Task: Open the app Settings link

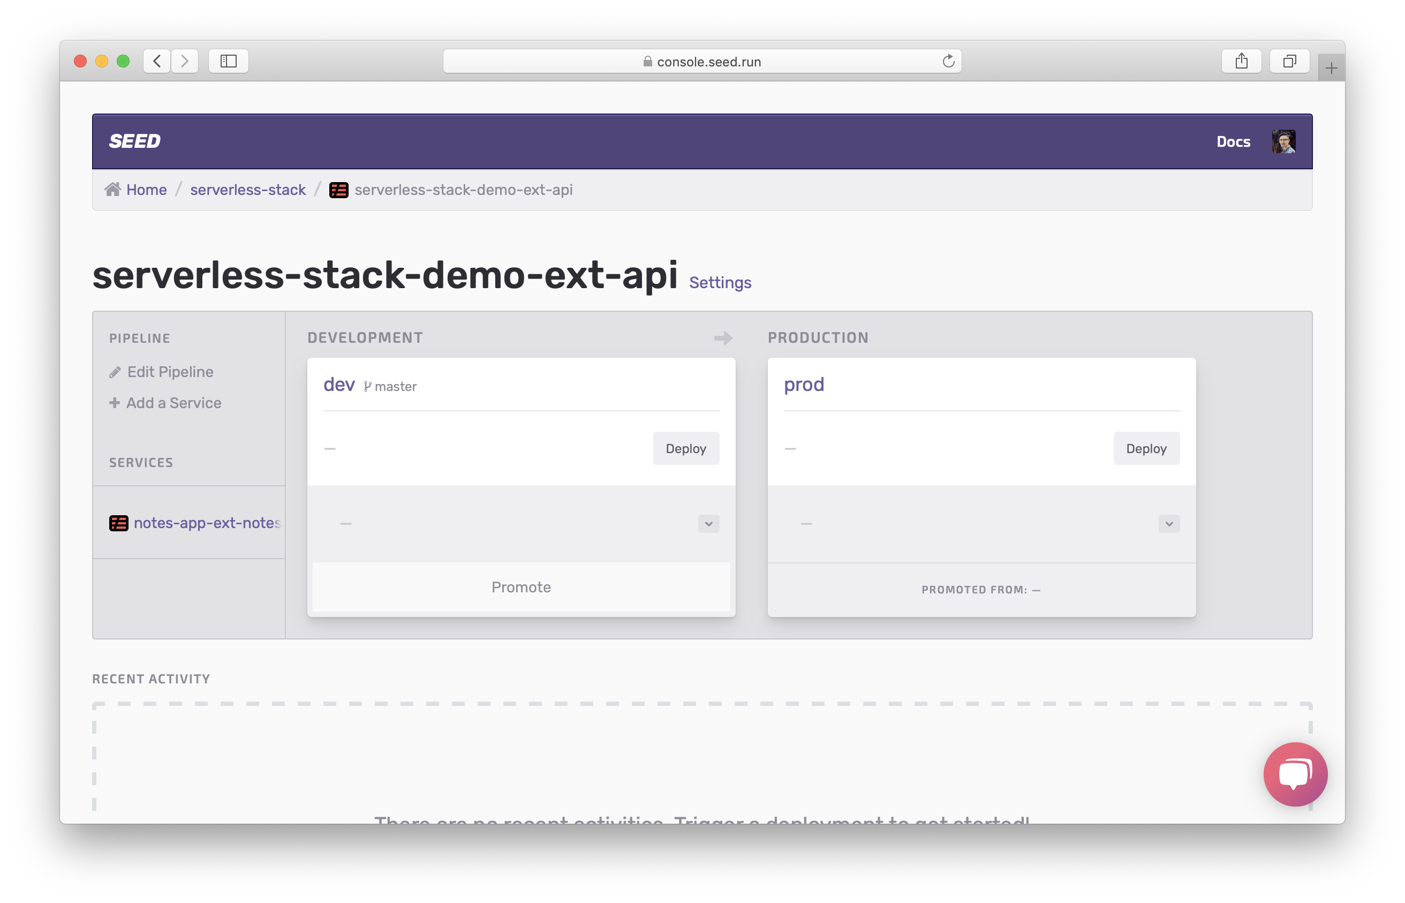Action: pos(720,283)
